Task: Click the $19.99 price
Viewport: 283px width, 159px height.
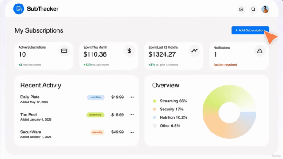Action: 118,97
